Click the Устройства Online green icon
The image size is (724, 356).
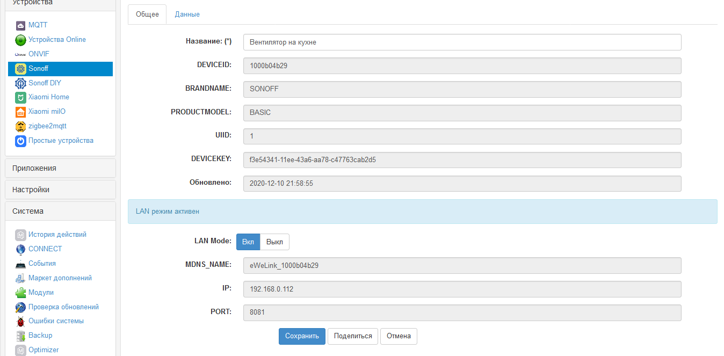pyautogui.click(x=20, y=39)
